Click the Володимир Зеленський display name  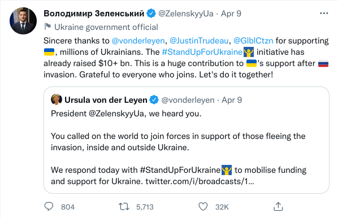94,14
